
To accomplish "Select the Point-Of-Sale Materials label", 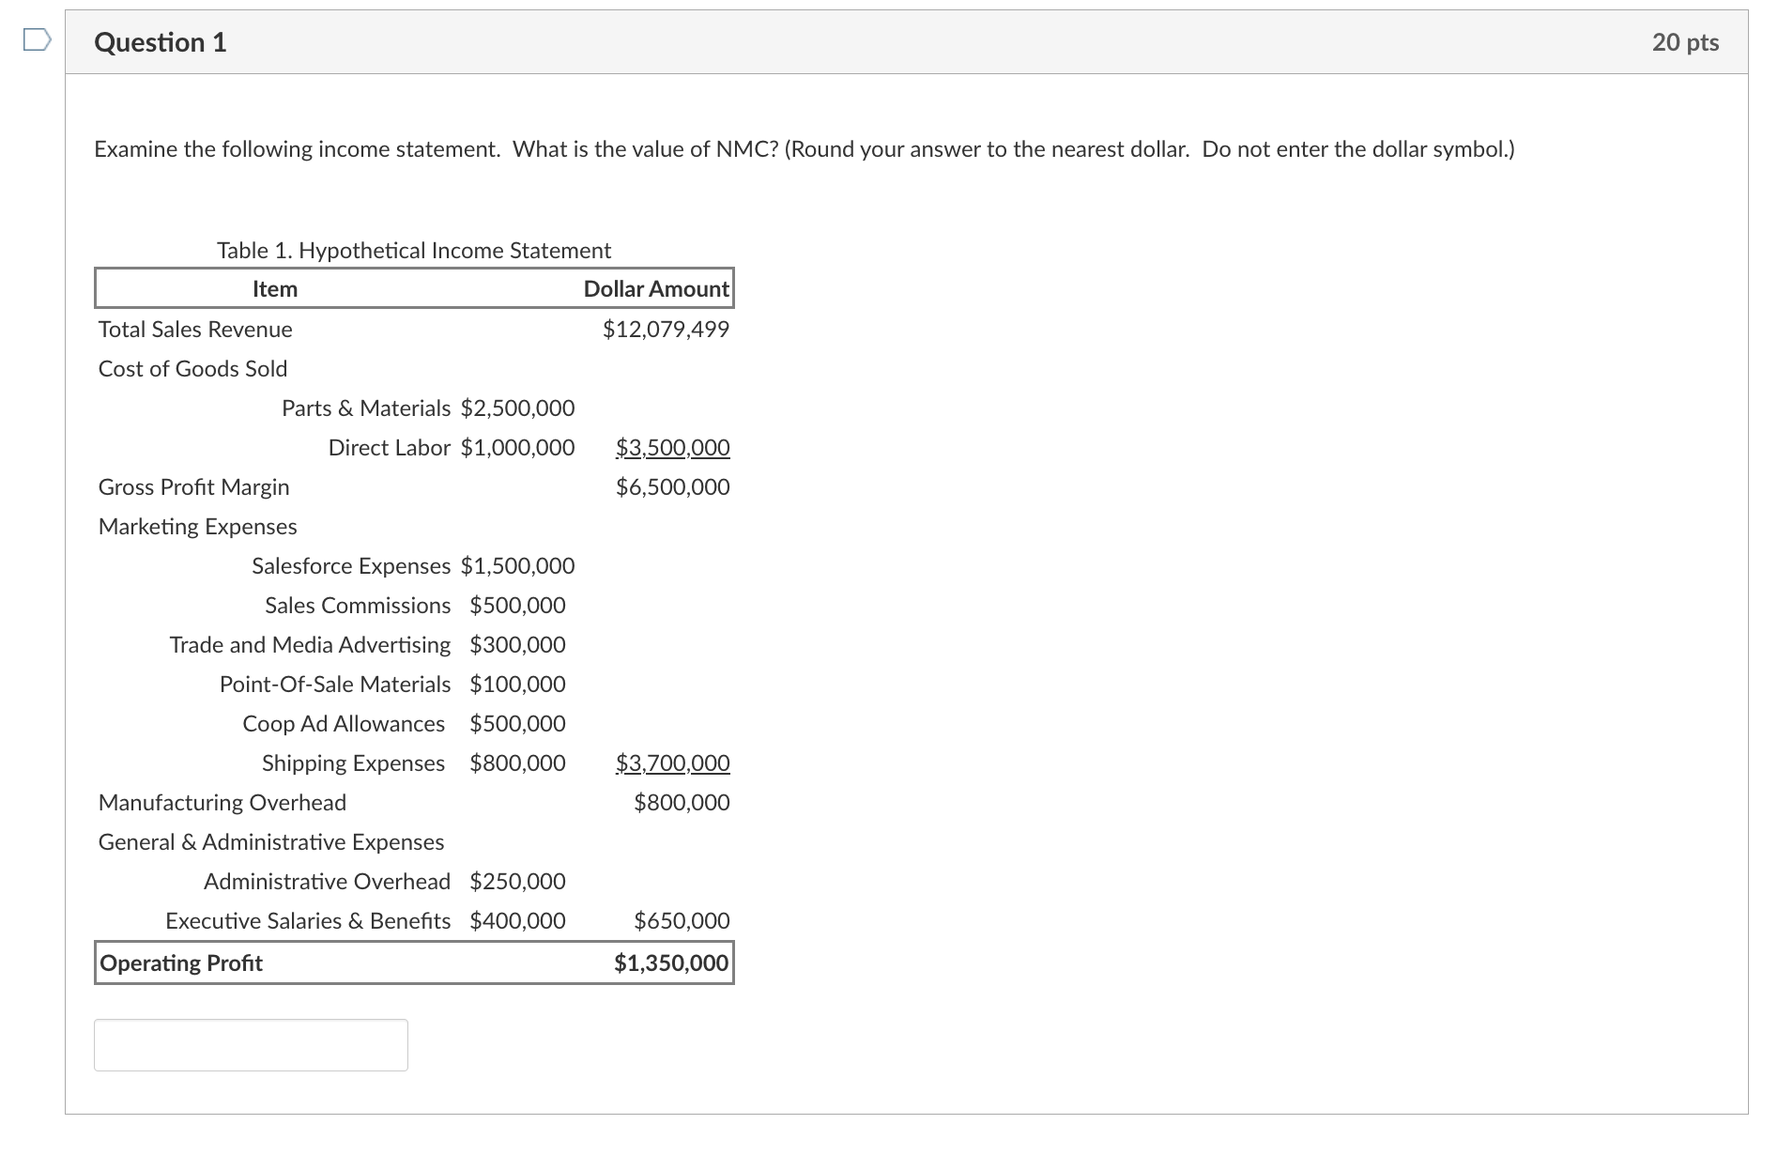I will (335, 685).
